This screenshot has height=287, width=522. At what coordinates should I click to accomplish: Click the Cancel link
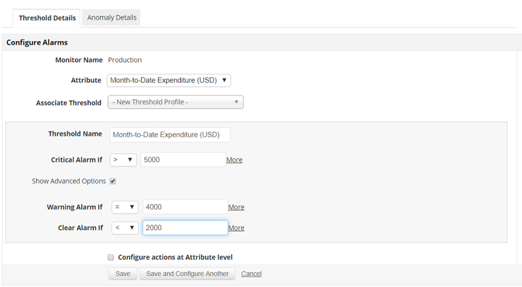coord(251,274)
